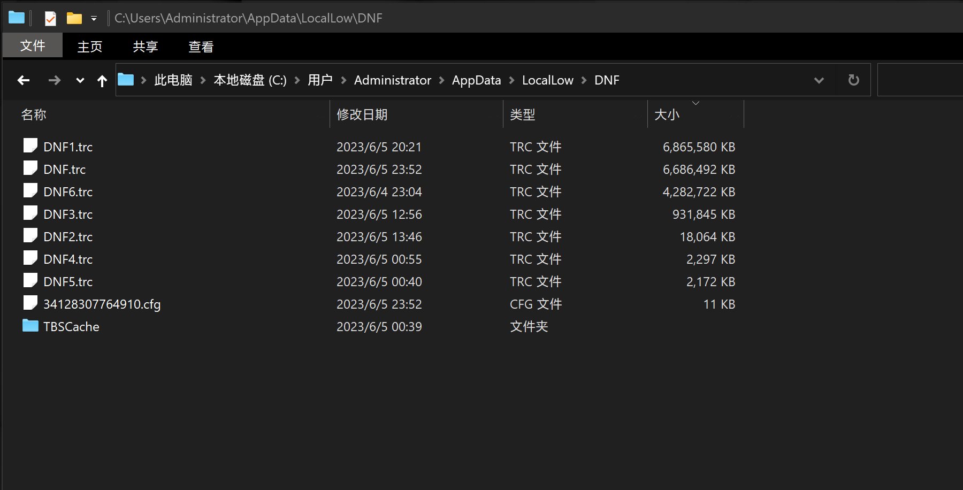Click the size value 931,845 KB
Viewport: 963px width, 490px height.
tap(704, 215)
